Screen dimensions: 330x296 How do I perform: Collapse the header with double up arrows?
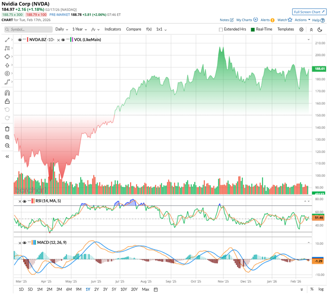pos(311,30)
